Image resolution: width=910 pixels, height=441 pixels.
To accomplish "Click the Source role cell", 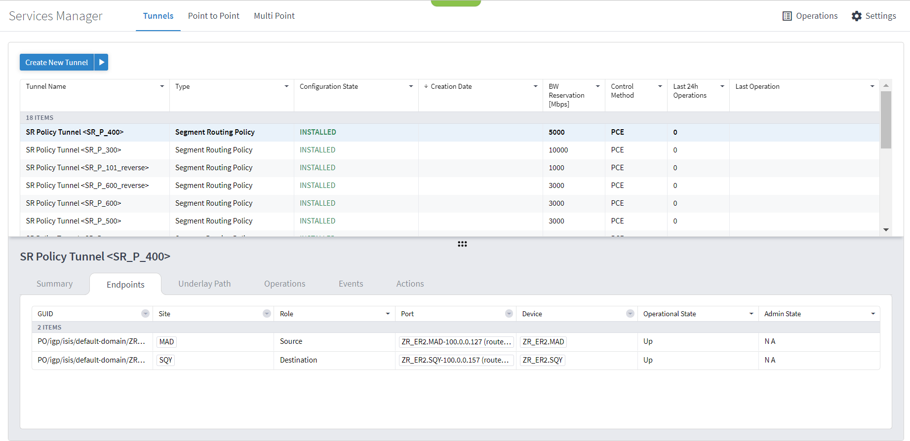I will click(335, 341).
